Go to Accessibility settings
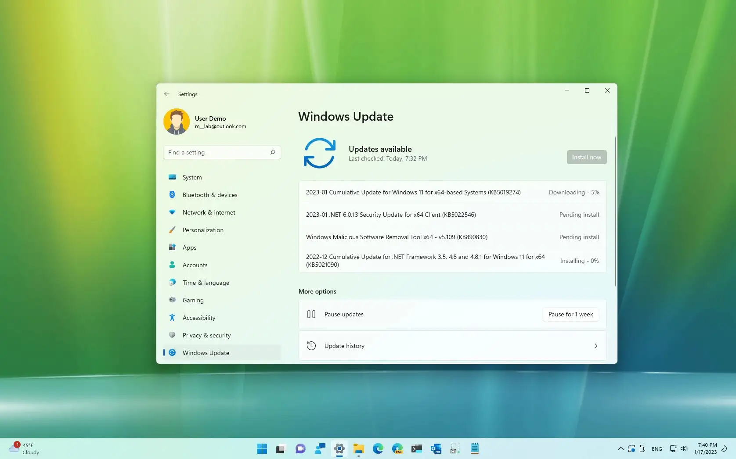Viewport: 736px width, 459px height. [x=222, y=318]
